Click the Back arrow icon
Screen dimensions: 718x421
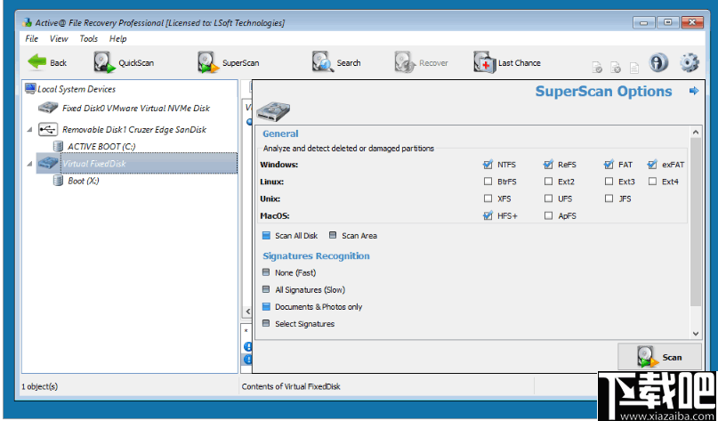pyautogui.click(x=36, y=61)
